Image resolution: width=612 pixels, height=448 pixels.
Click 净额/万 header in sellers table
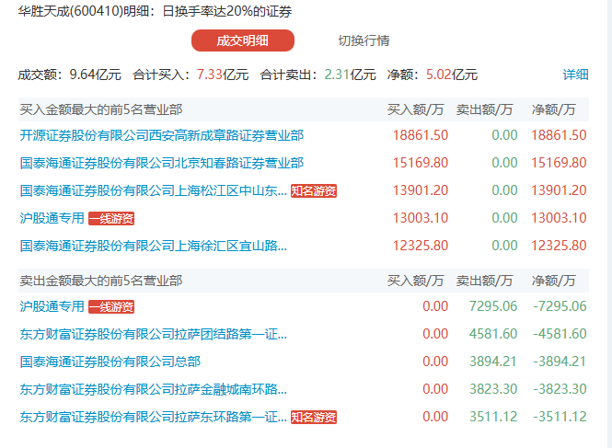point(554,281)
